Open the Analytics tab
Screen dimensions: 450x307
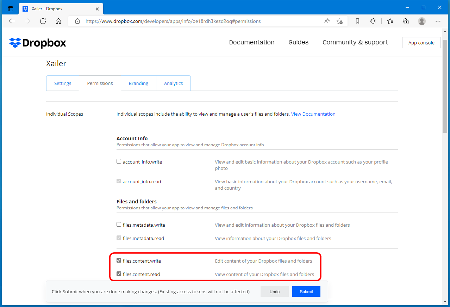(173, 83)
